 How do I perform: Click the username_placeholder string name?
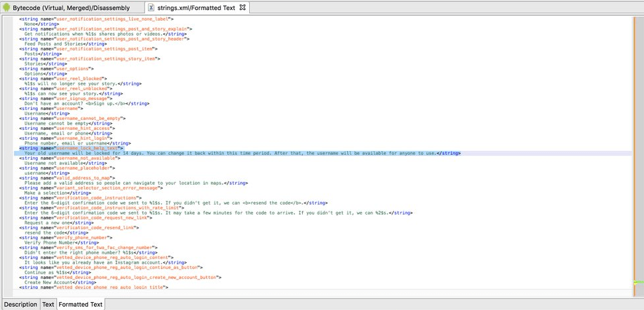[83, 168]
